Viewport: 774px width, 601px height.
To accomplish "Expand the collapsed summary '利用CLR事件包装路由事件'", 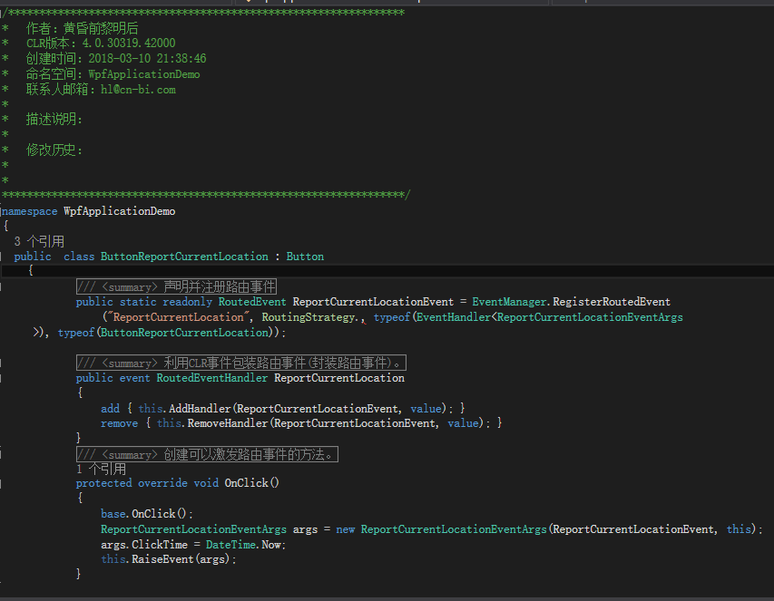I will 240,363.
